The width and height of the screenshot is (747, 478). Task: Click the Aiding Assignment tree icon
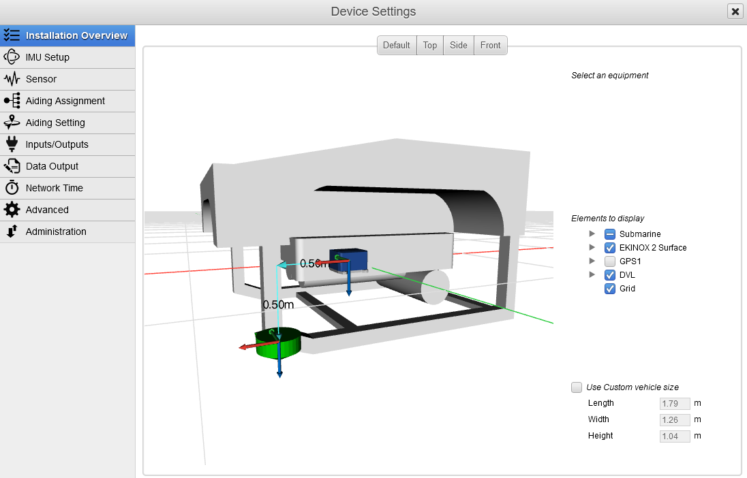coord(12,101)
